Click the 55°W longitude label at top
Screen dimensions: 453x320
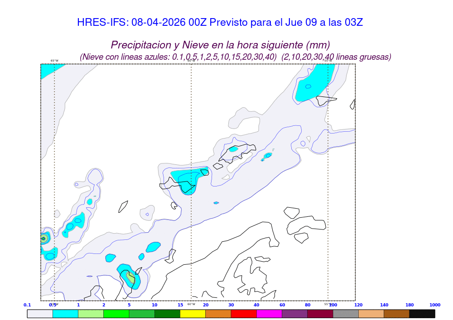click(328, 61)
